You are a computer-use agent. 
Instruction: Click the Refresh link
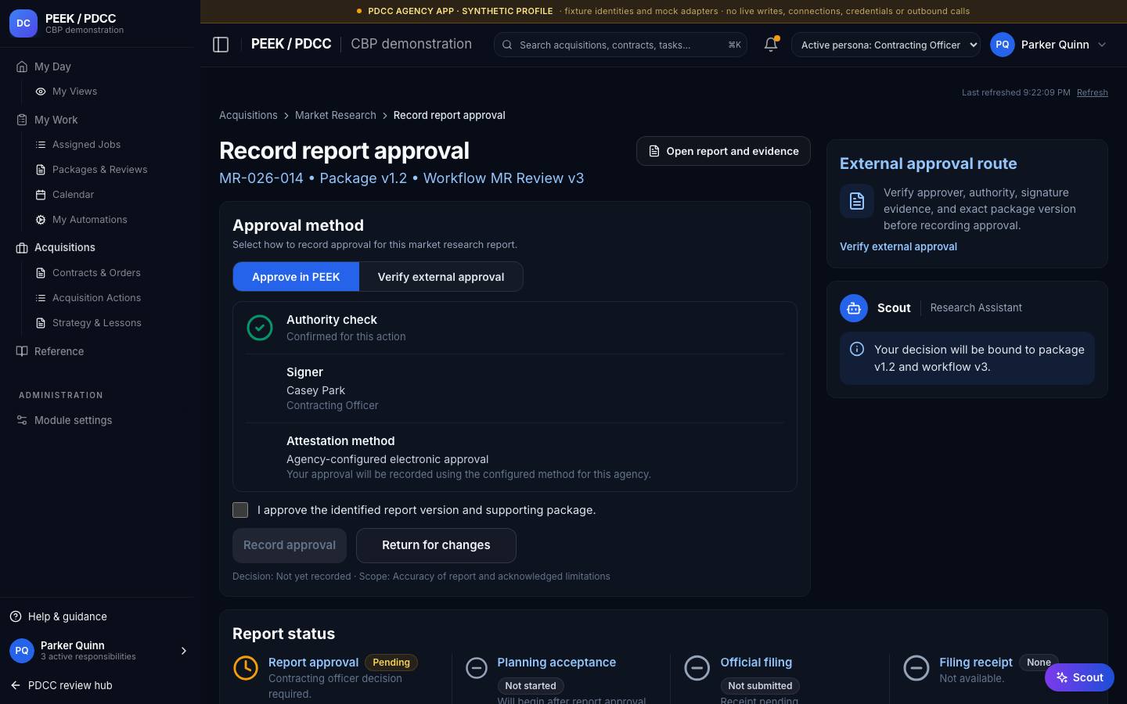1092,92
